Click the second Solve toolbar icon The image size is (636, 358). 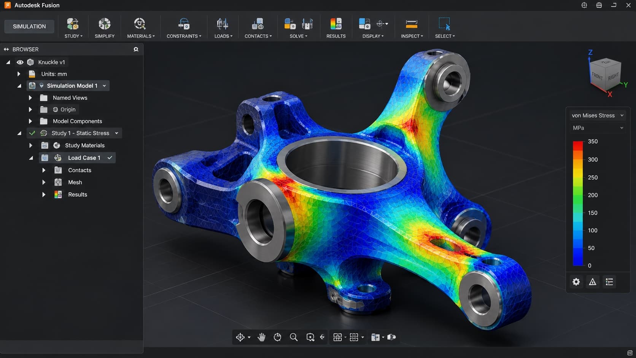click(x=307, y=24)
